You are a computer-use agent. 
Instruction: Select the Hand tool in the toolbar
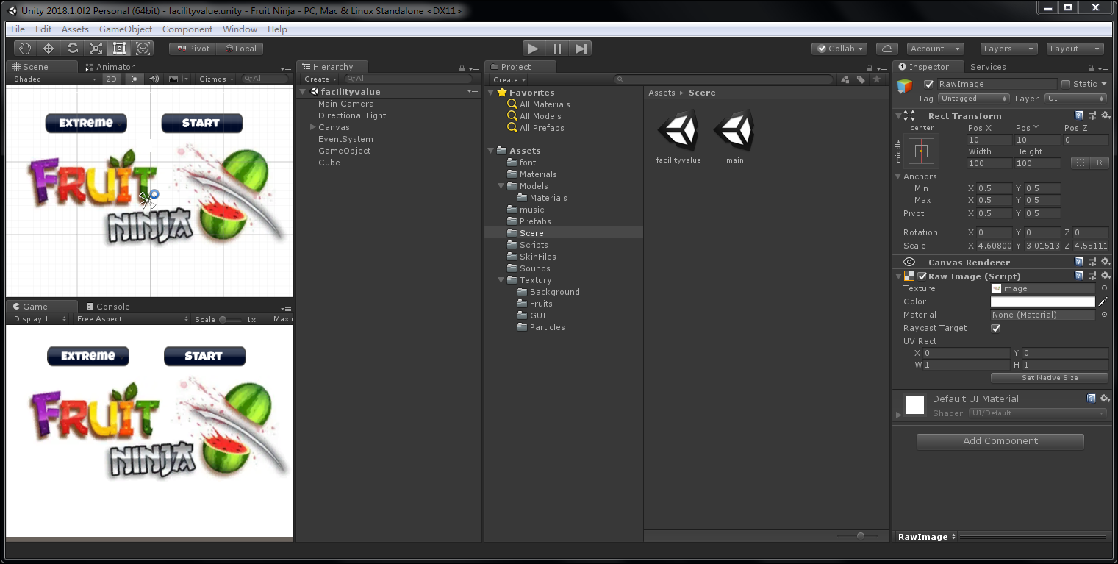25,49
